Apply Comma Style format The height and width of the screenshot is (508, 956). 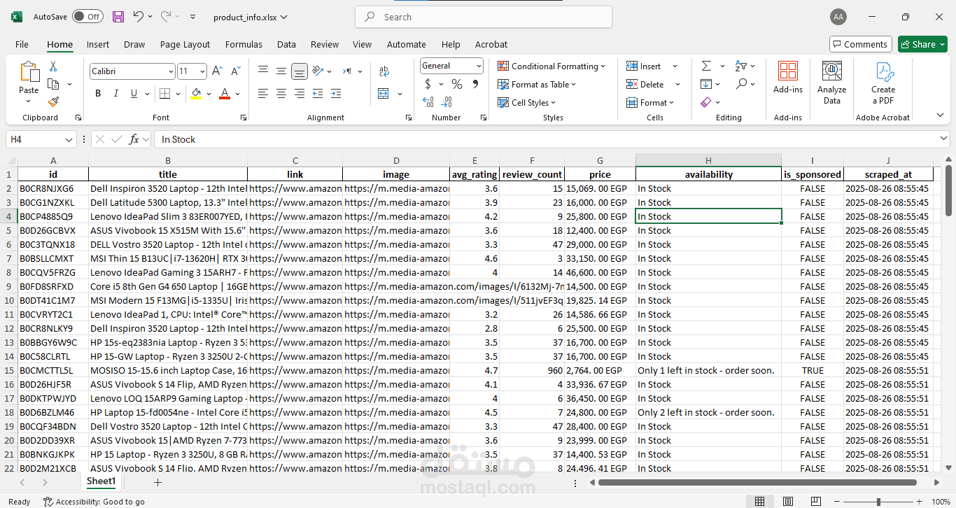[x=476, y=85]
